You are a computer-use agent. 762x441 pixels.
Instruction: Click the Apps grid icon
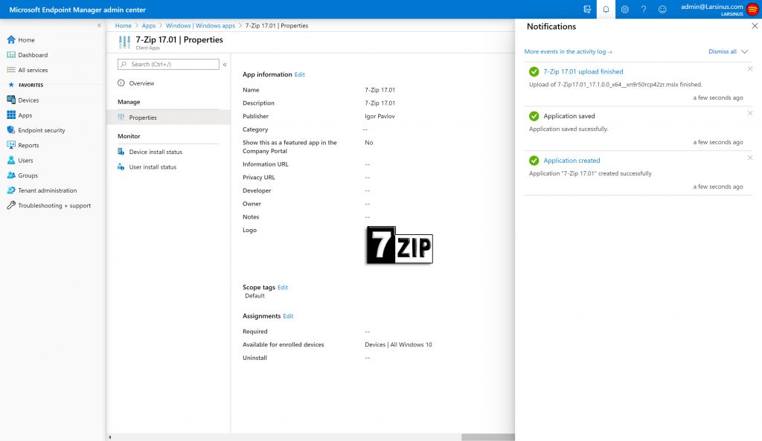pos(11,115)
